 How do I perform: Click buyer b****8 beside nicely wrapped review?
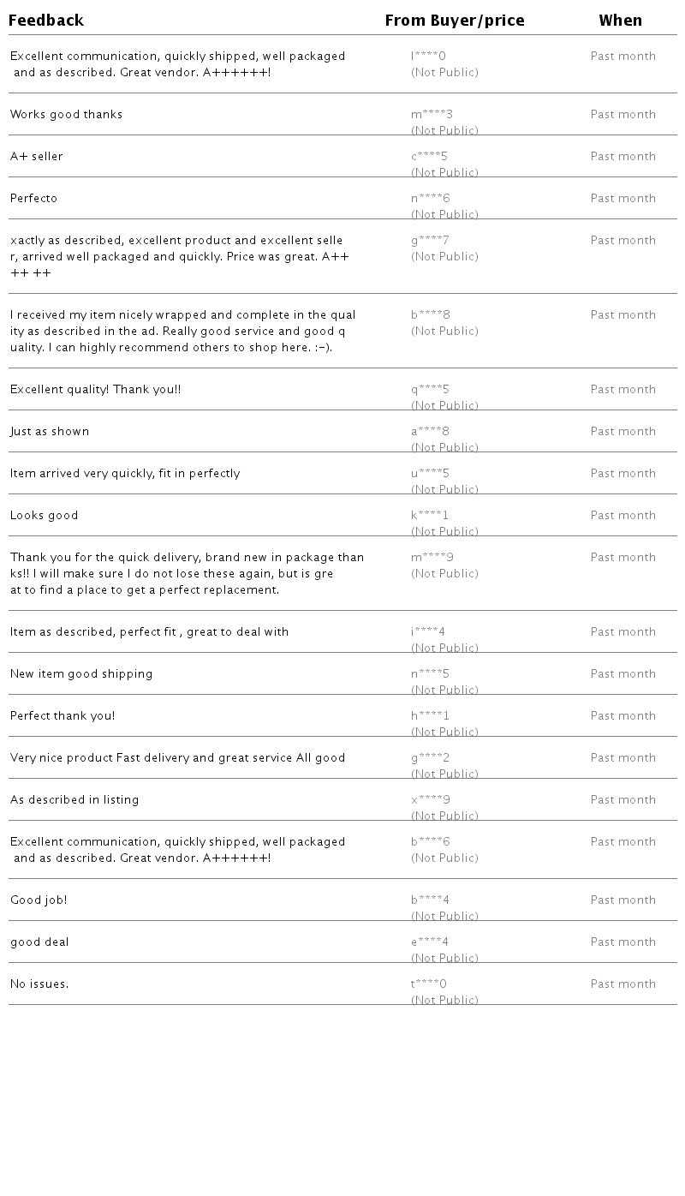click(430, 315)
